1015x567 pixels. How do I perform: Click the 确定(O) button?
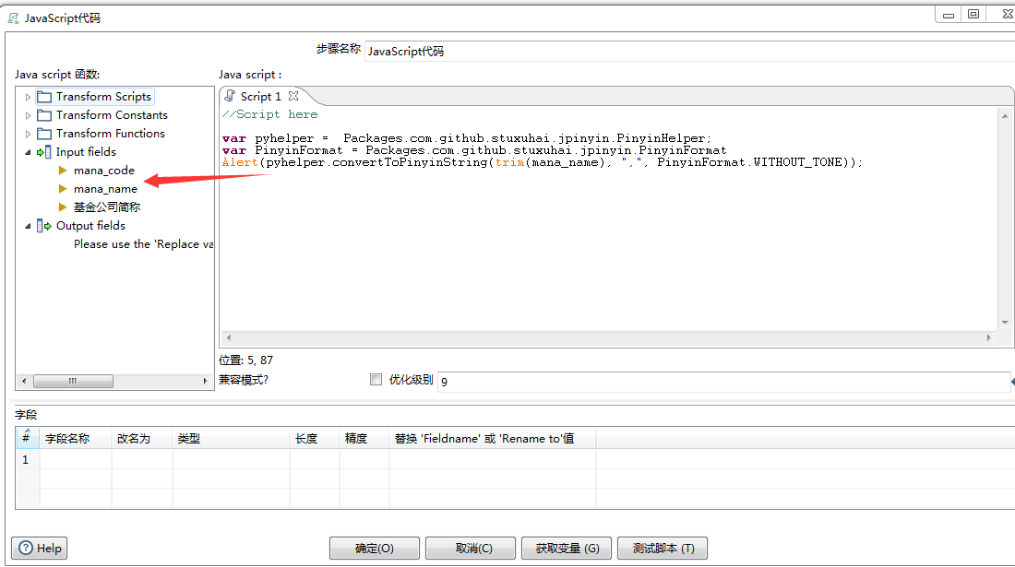373,548
